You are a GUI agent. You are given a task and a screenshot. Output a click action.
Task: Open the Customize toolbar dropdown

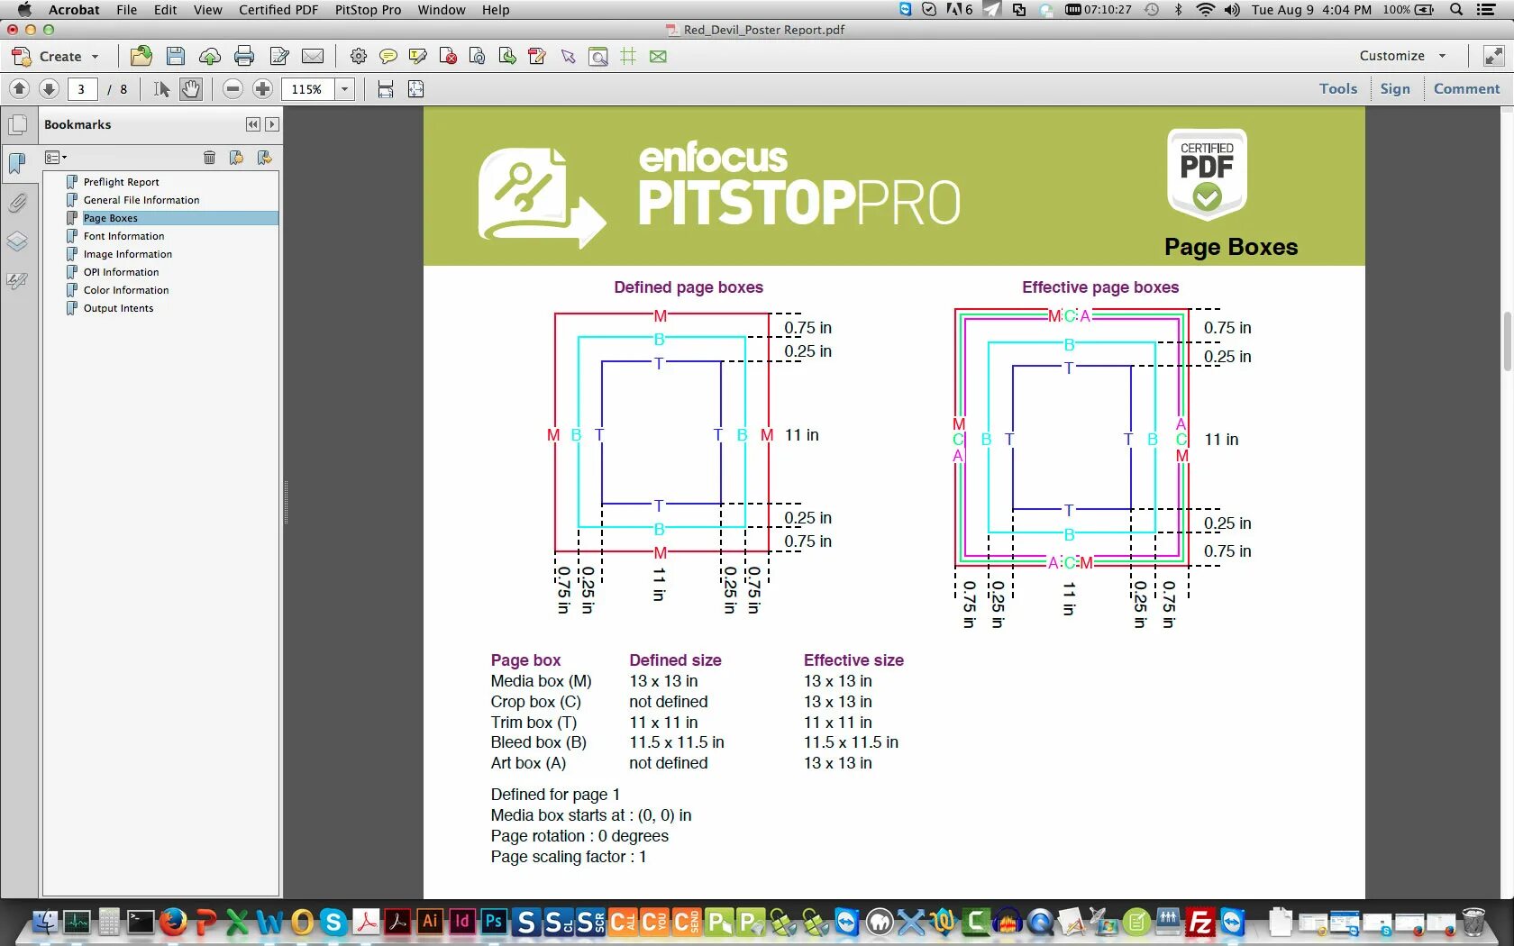tap(1402, 55)
